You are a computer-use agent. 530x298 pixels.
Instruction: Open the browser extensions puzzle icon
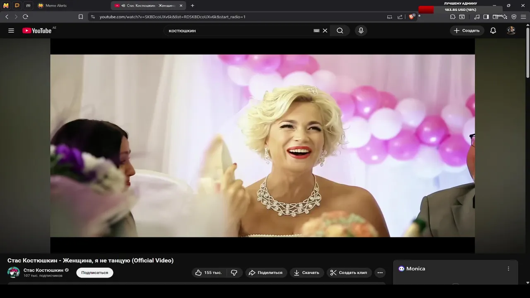point(453,17)
